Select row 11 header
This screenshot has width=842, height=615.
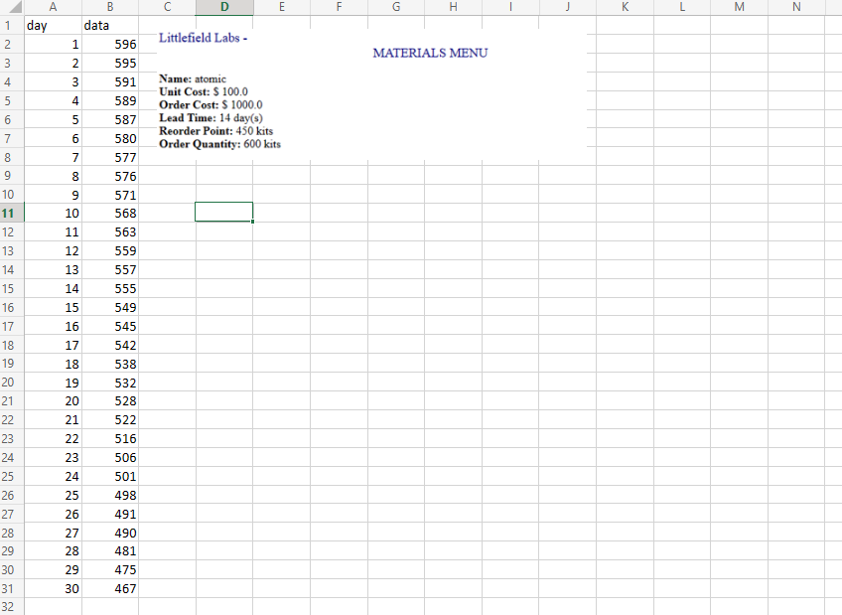click(11, 213)
